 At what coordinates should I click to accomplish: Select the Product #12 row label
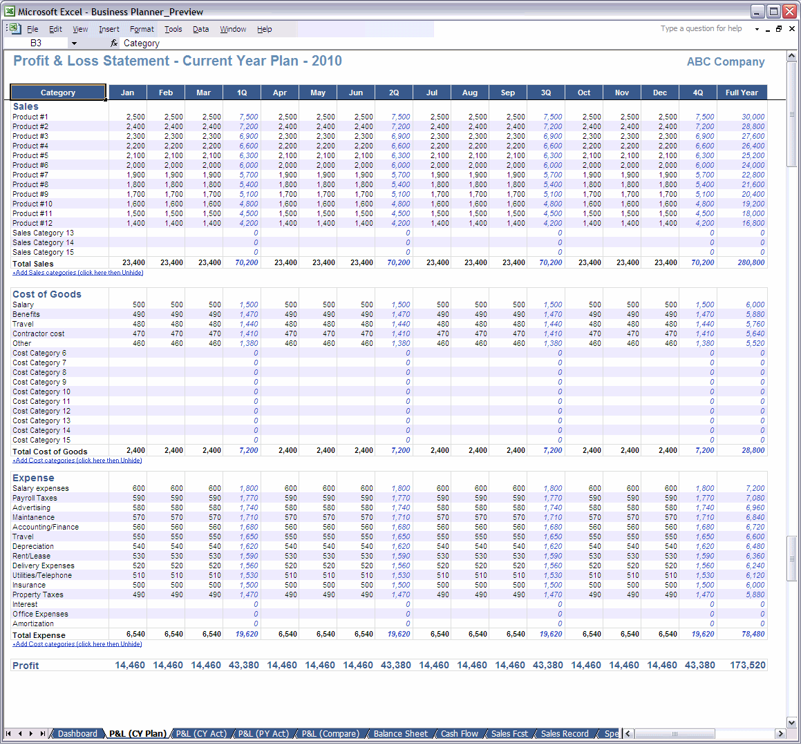click(32, 224)
